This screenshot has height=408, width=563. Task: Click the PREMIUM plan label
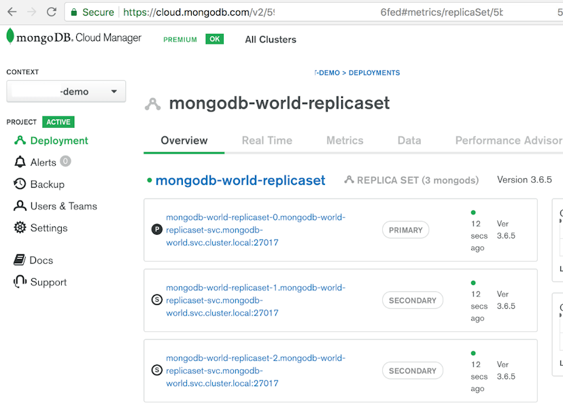[180, 39]
